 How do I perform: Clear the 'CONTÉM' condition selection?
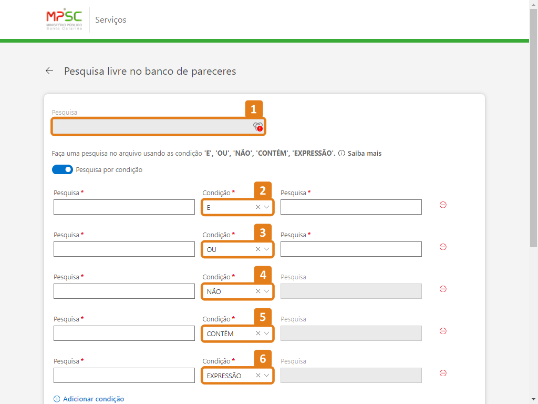point(258,334)
